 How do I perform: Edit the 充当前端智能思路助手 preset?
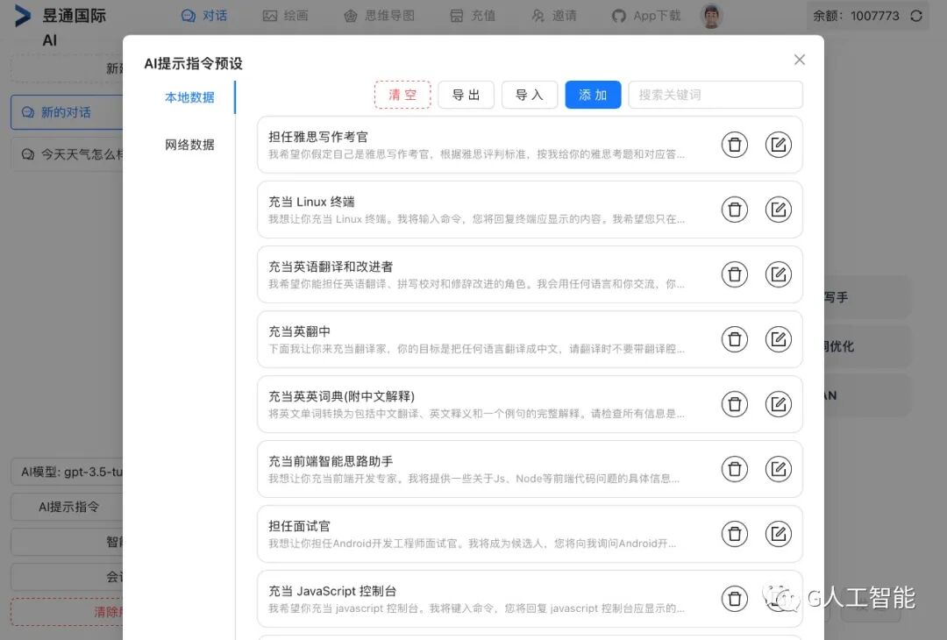click(778, 469)
